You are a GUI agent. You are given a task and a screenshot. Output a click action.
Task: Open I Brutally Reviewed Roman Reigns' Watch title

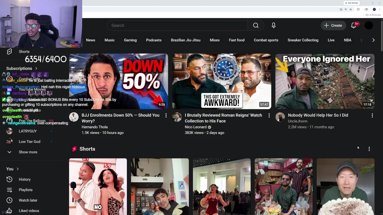pyautogui.click(x=223, y=118)
